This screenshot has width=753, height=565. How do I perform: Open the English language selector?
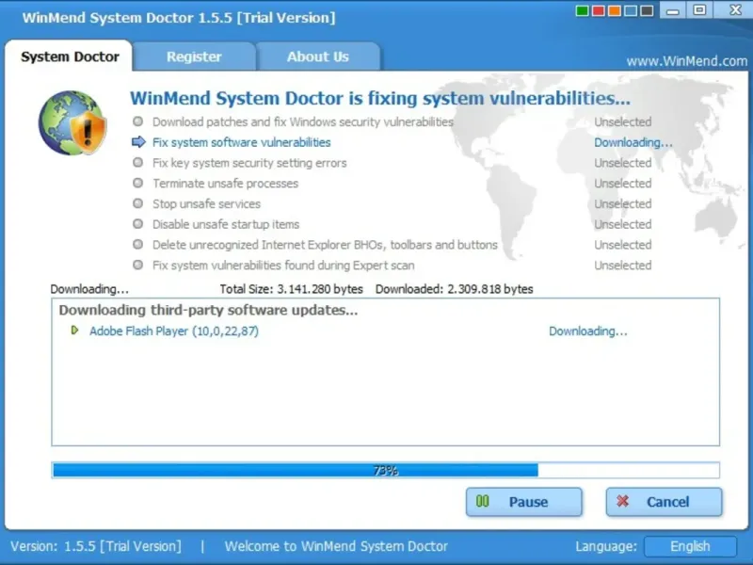point(690,546)
